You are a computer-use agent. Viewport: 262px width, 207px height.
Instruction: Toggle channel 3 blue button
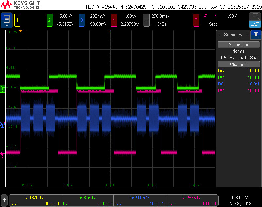click(x=82, y=20)
